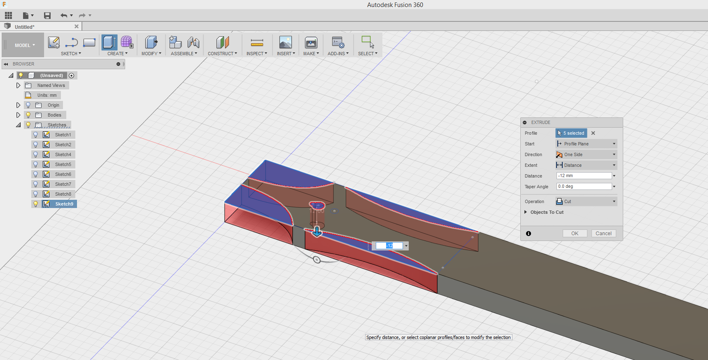
Task: Click the Add-Ins scripts icon
Action: 338,42
